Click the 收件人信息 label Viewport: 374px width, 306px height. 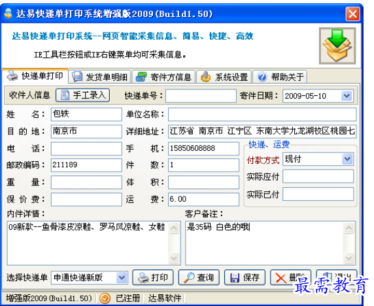pyautogui.click(x=29, y=95)
